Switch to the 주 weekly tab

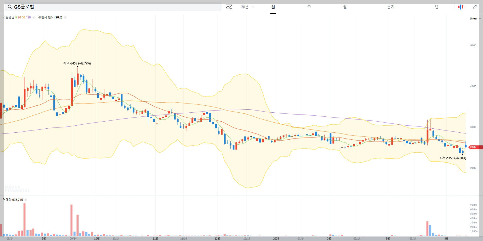(309, 7)
